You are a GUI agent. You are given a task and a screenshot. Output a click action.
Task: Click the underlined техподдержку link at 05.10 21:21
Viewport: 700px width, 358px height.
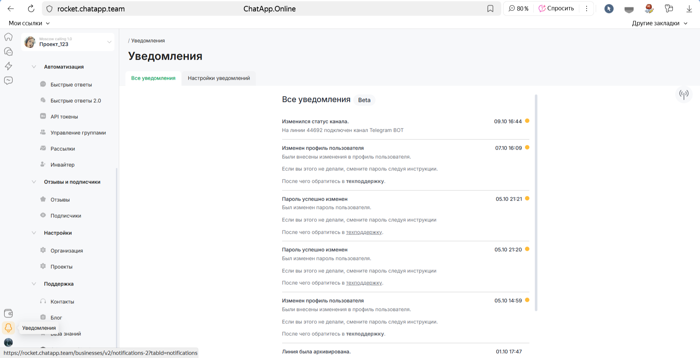364,232
